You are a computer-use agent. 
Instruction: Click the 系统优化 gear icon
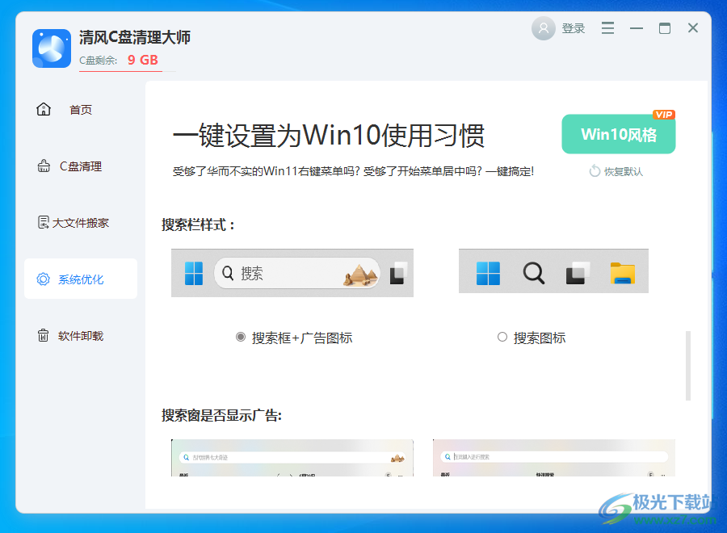coord(43,279)
